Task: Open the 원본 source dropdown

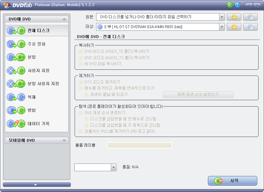Action: 222,17
